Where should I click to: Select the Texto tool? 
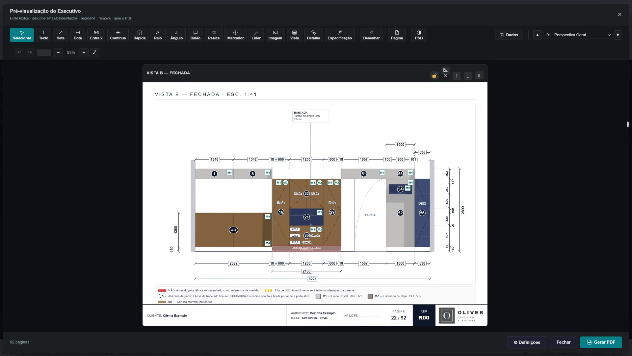[x=43, y=35]
